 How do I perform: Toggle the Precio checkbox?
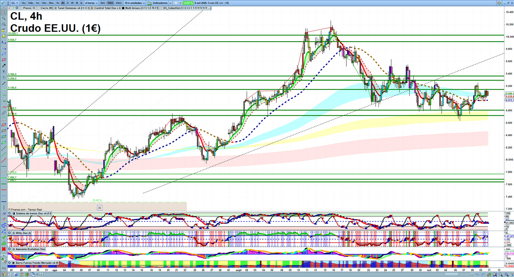tap(21, 8)
